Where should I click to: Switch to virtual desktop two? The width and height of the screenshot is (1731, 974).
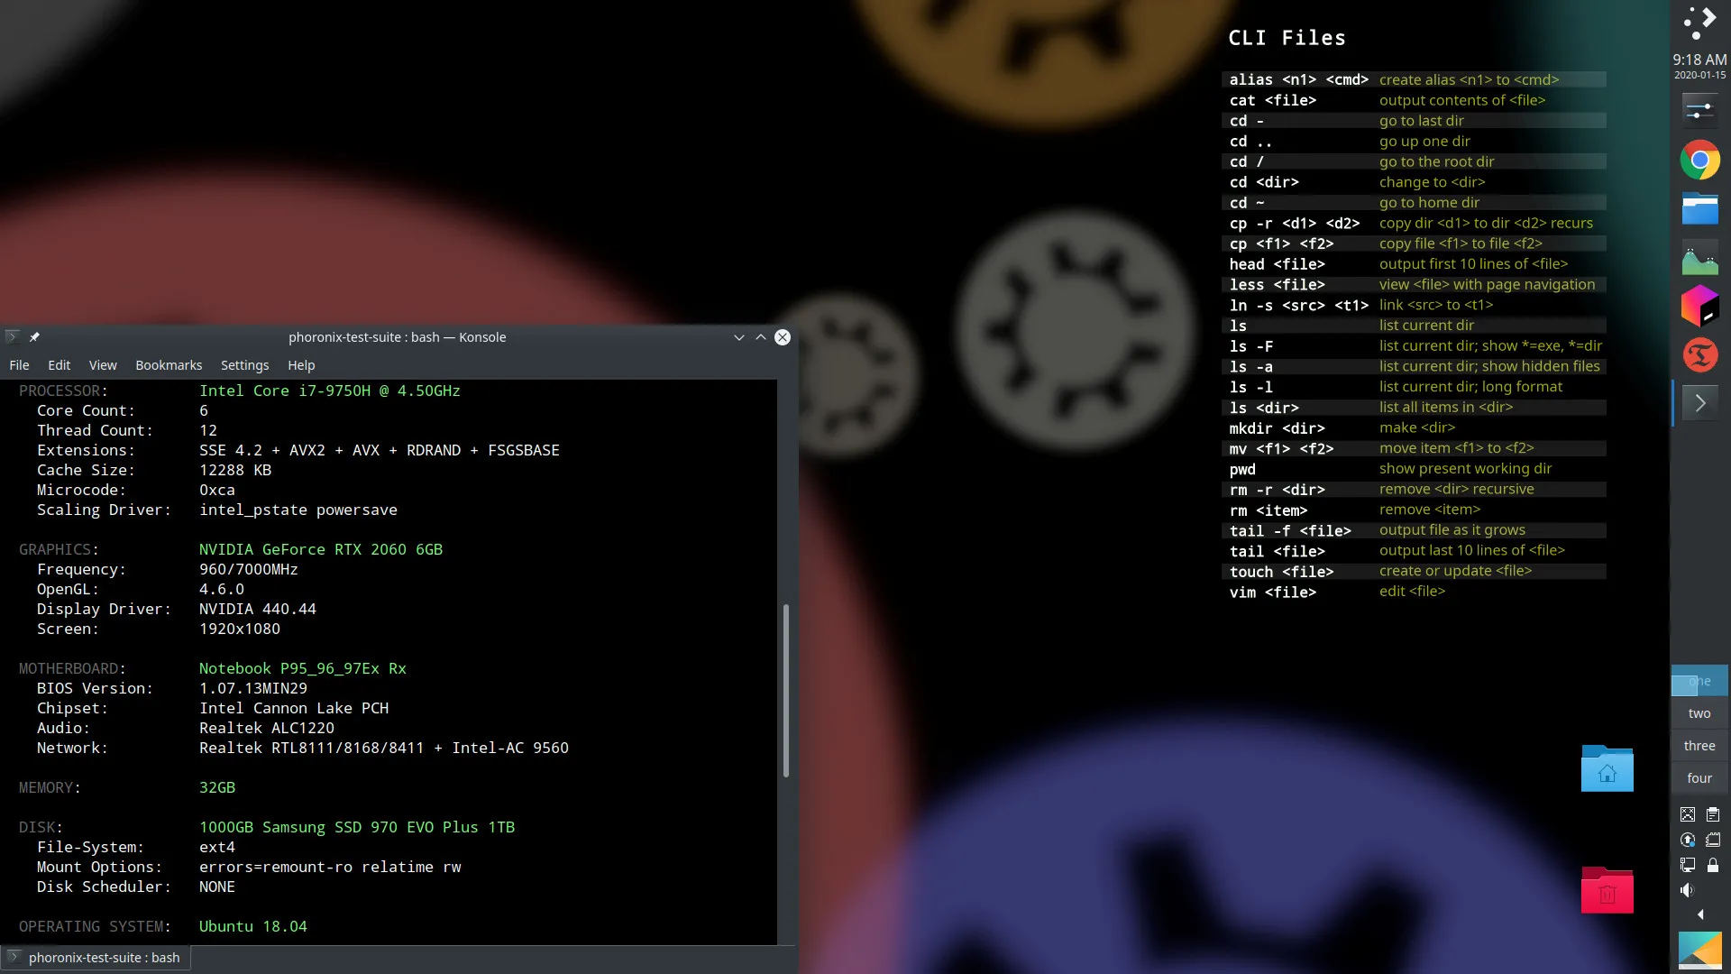(x=1699, y=713)
